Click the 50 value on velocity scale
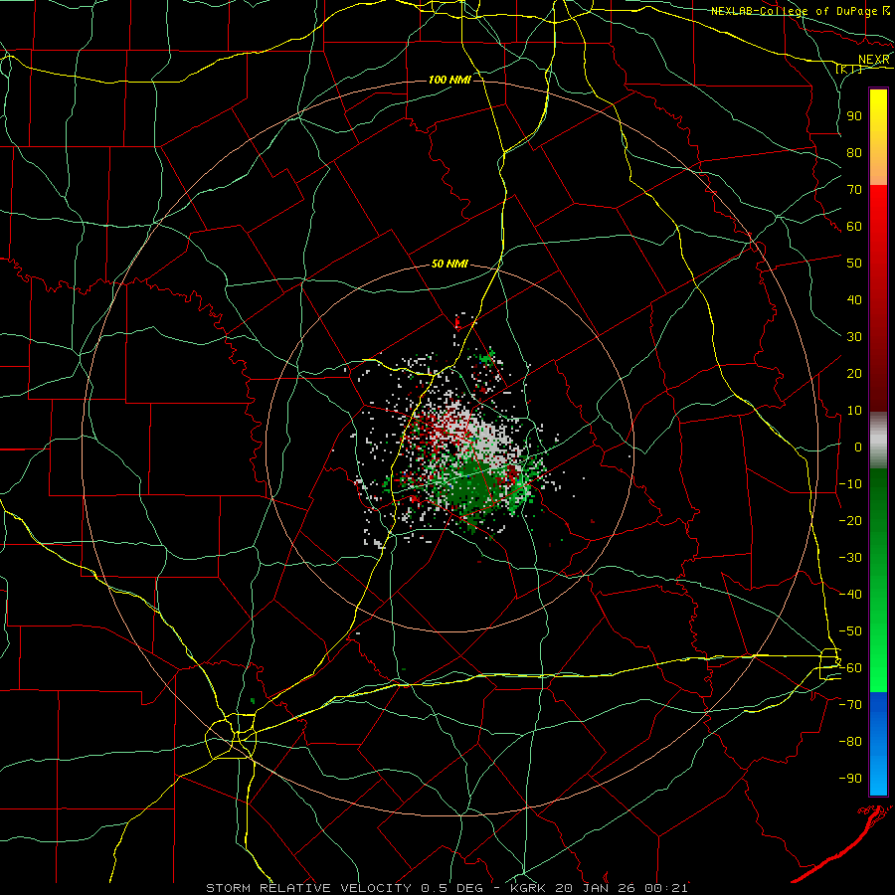 pyautogui.click(x=854, y=264)
